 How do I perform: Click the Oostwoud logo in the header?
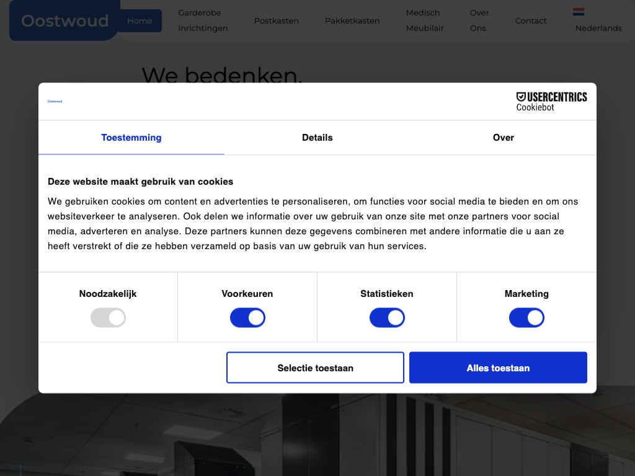[x=64, y=20]
